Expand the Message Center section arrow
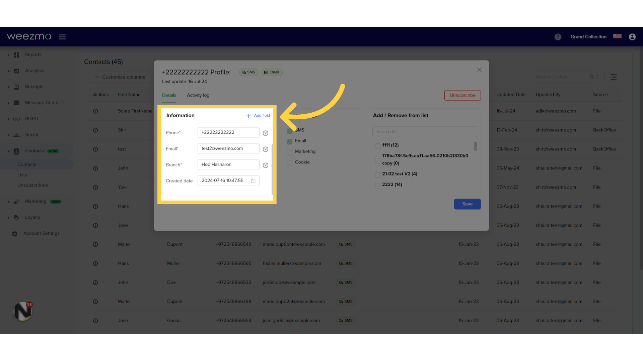The width and height of the screenshot is (643, 361). pyautogui.click(x=9, y=103)
